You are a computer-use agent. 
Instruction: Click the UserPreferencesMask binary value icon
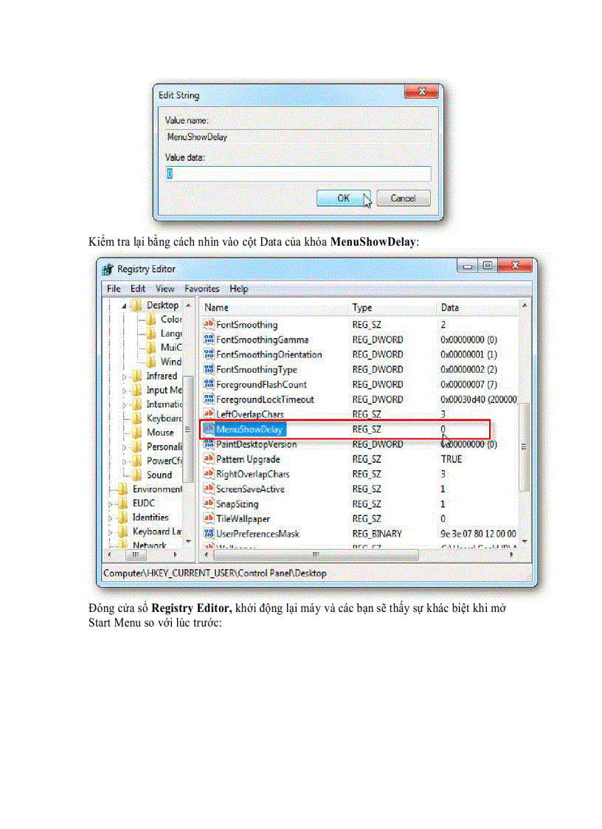[x=208, y=533]
